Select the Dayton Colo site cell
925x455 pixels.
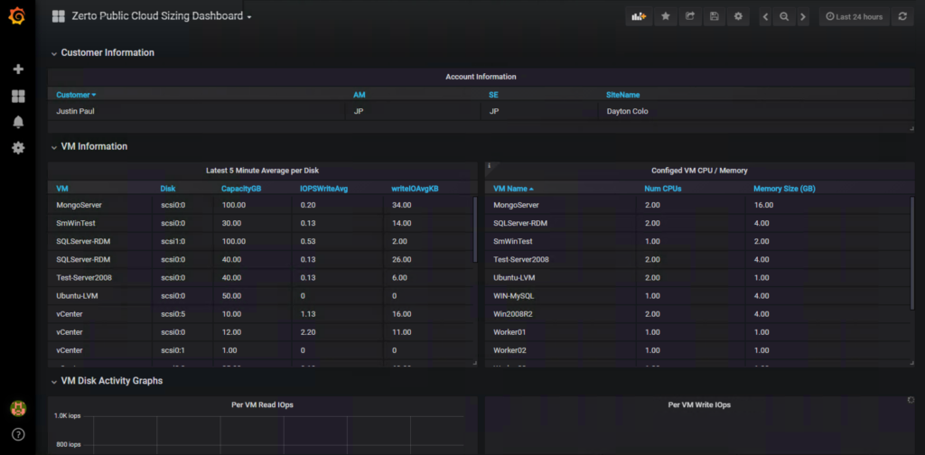[627, 111]
